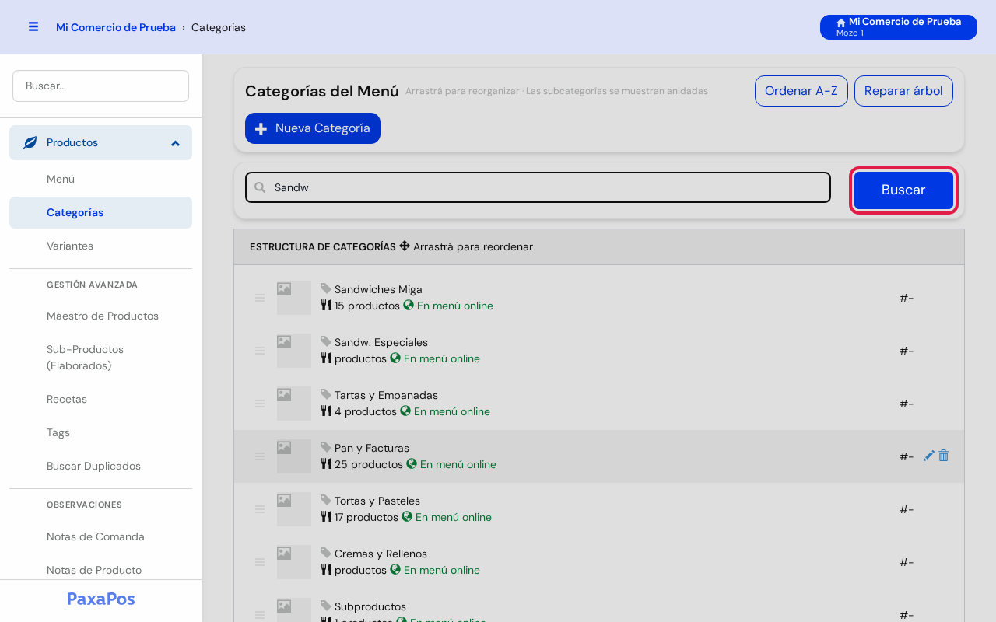Click the PaxaPos logo
996x622 pixels.
[x=101, y=599]
